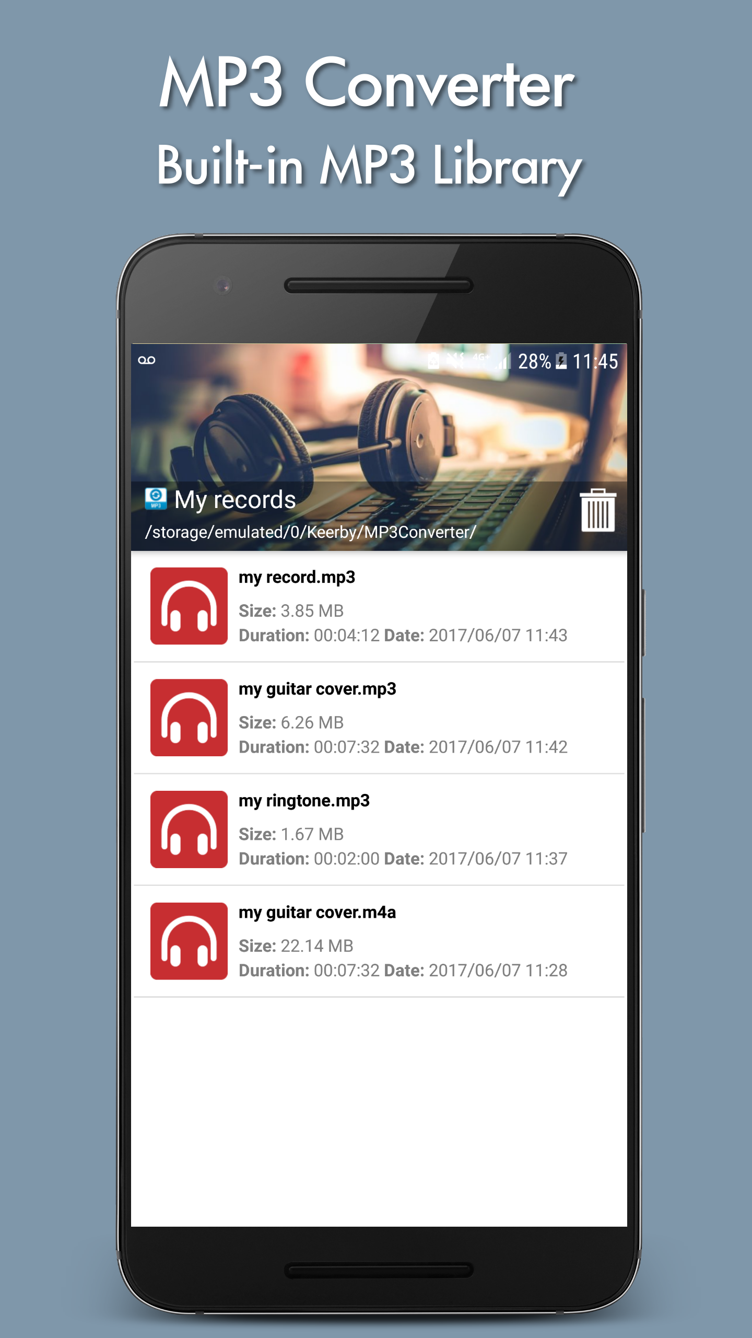Tap the storage path /storage/emulated/0/Keerby/MP3Converter/
Screen dimensions: 752x1338
pyautogui.click(x=310, y=532)
